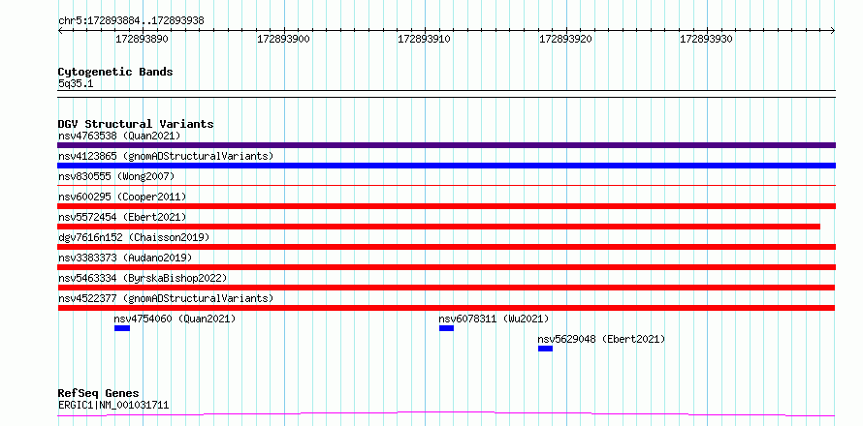The width and height of the screenshot is (863, 426).
Task: Click the chr5:172893884..172893938 region label
Action: [131, 21]
